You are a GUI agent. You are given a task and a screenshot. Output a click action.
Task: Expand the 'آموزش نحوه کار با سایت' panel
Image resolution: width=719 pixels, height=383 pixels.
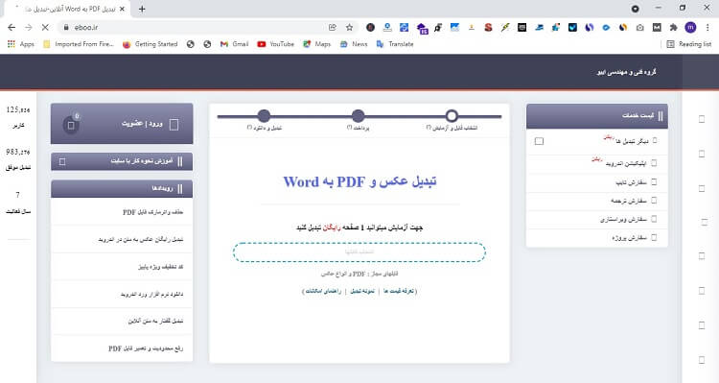coord(122,161)
